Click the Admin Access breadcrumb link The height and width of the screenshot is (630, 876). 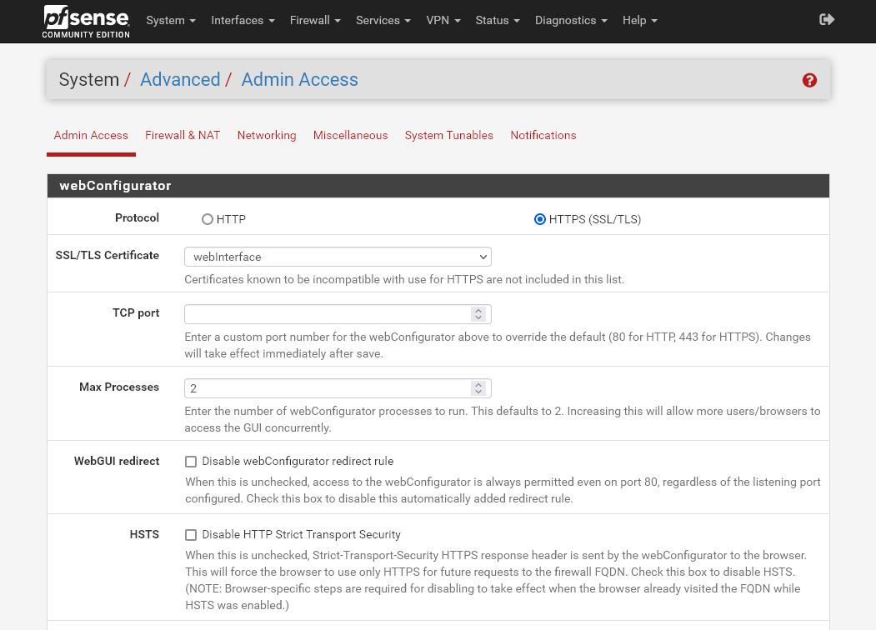pyautogui.click(x=299, y=80)
